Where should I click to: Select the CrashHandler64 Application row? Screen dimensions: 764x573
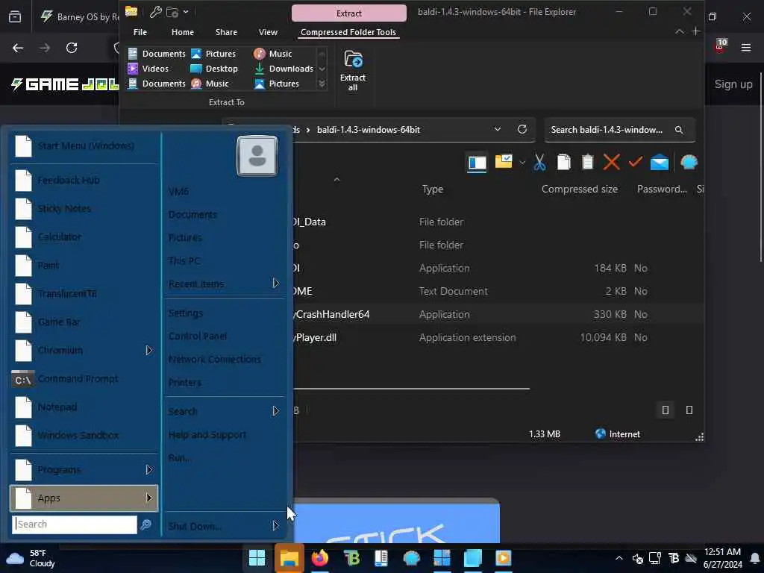[498, 314]
